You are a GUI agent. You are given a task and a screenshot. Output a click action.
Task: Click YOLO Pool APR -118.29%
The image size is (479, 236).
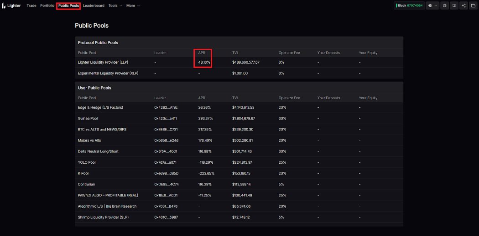click(206, 162)
